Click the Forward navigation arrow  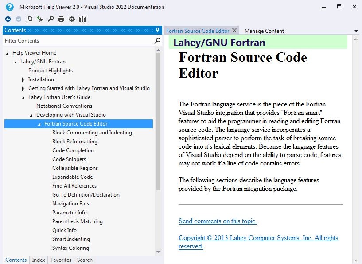(19, 19)
